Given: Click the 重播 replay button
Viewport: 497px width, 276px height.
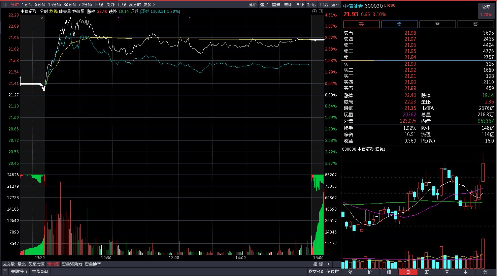Looking at the screenshot, I should 276,4.
